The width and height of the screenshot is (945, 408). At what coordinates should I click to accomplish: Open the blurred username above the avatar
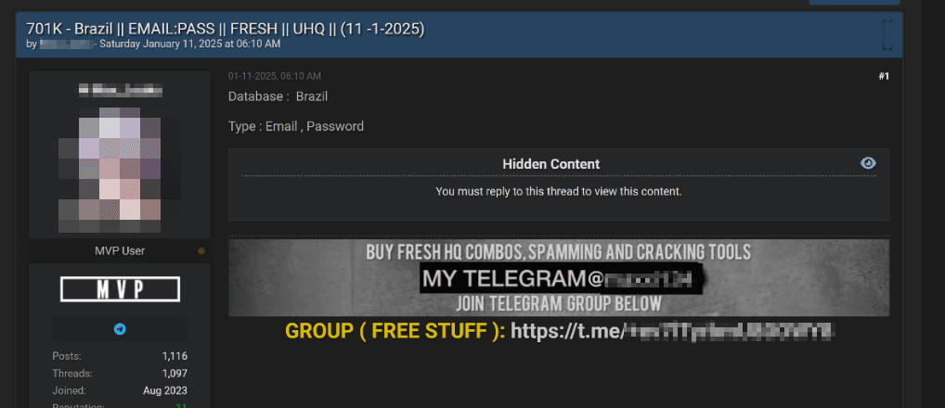[x=120, y=91]
